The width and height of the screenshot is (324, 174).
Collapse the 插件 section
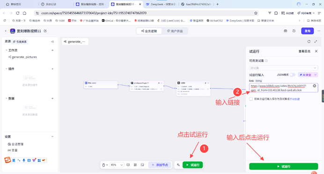[6, 69]
